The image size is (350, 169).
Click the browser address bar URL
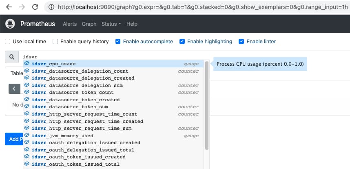202,7
